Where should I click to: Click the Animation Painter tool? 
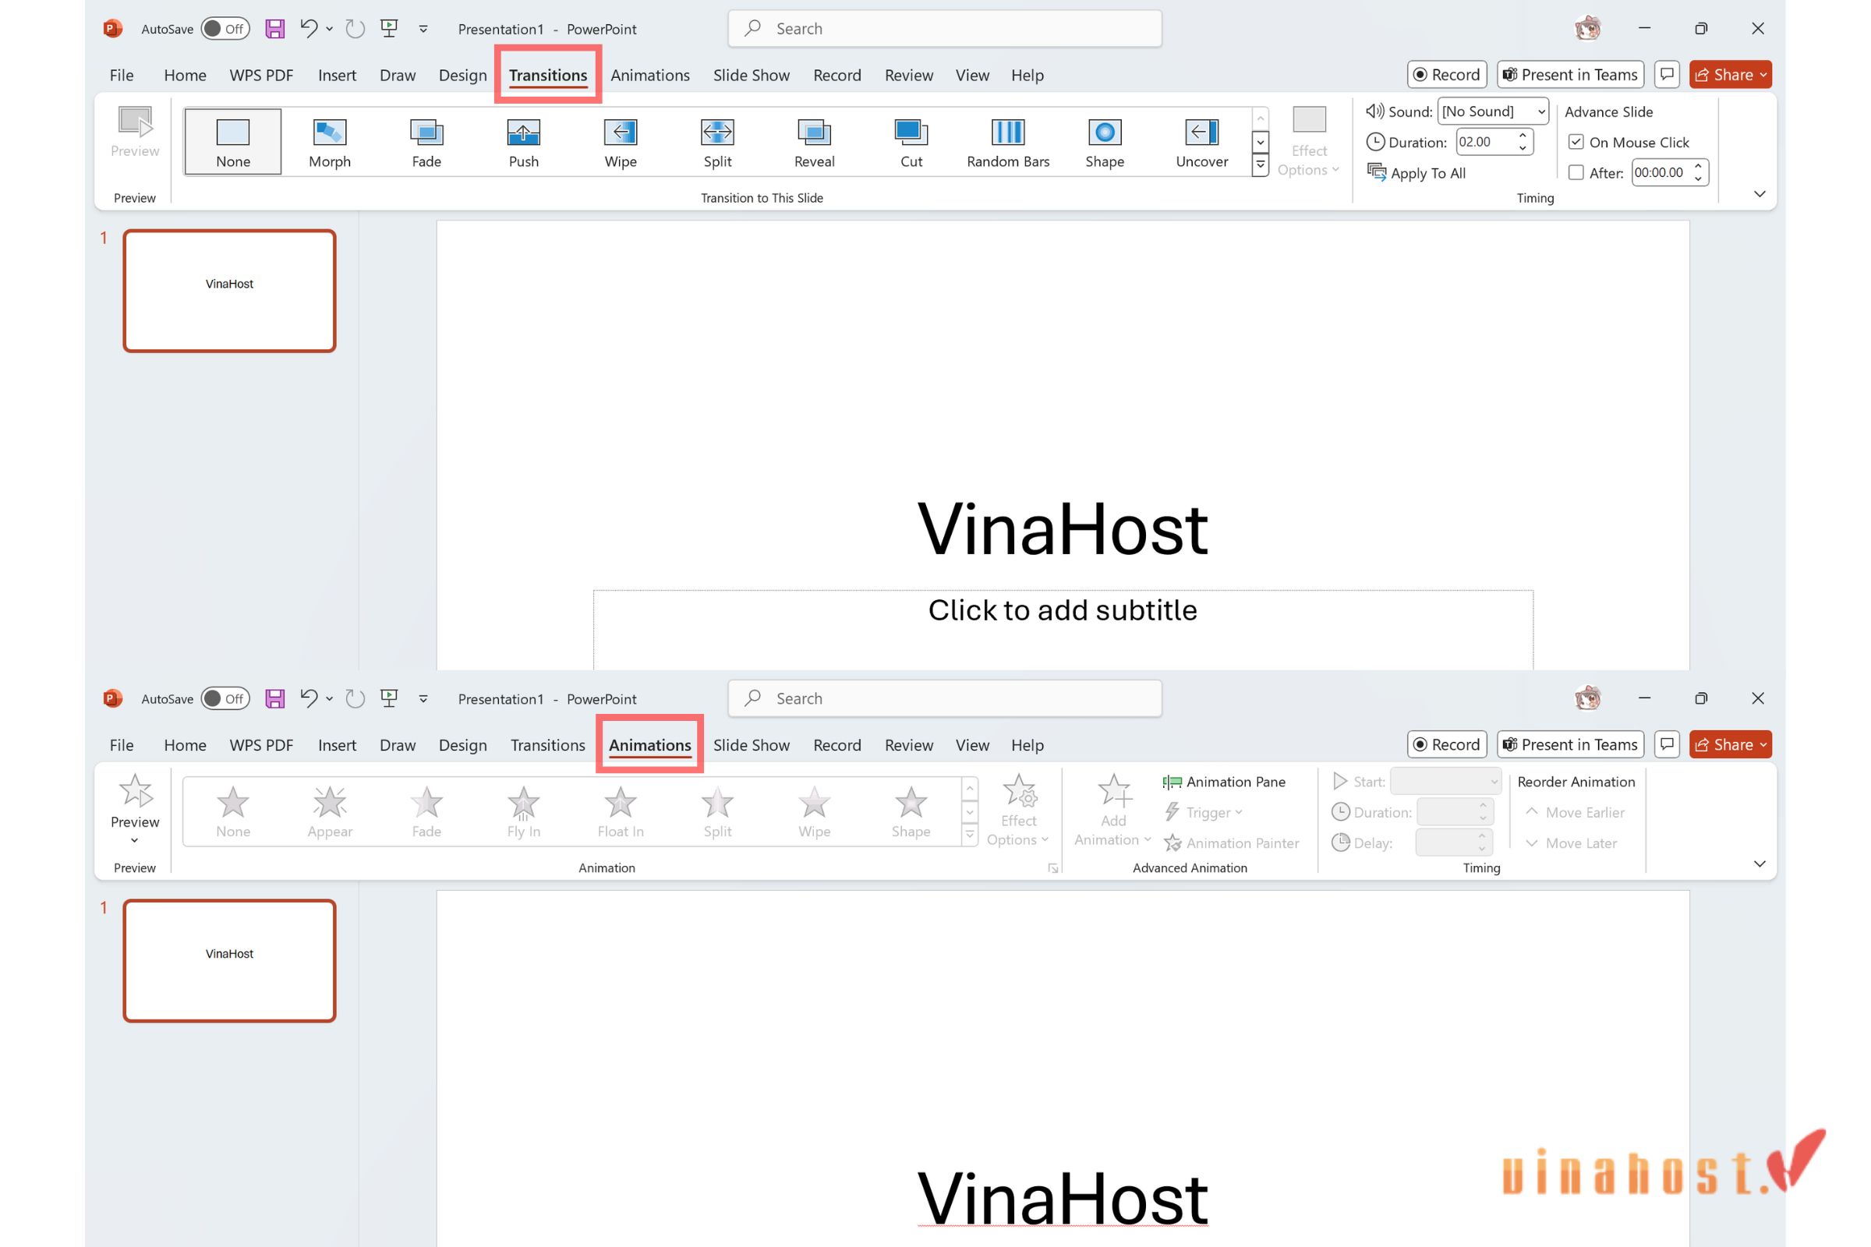tap(1232, 843)
